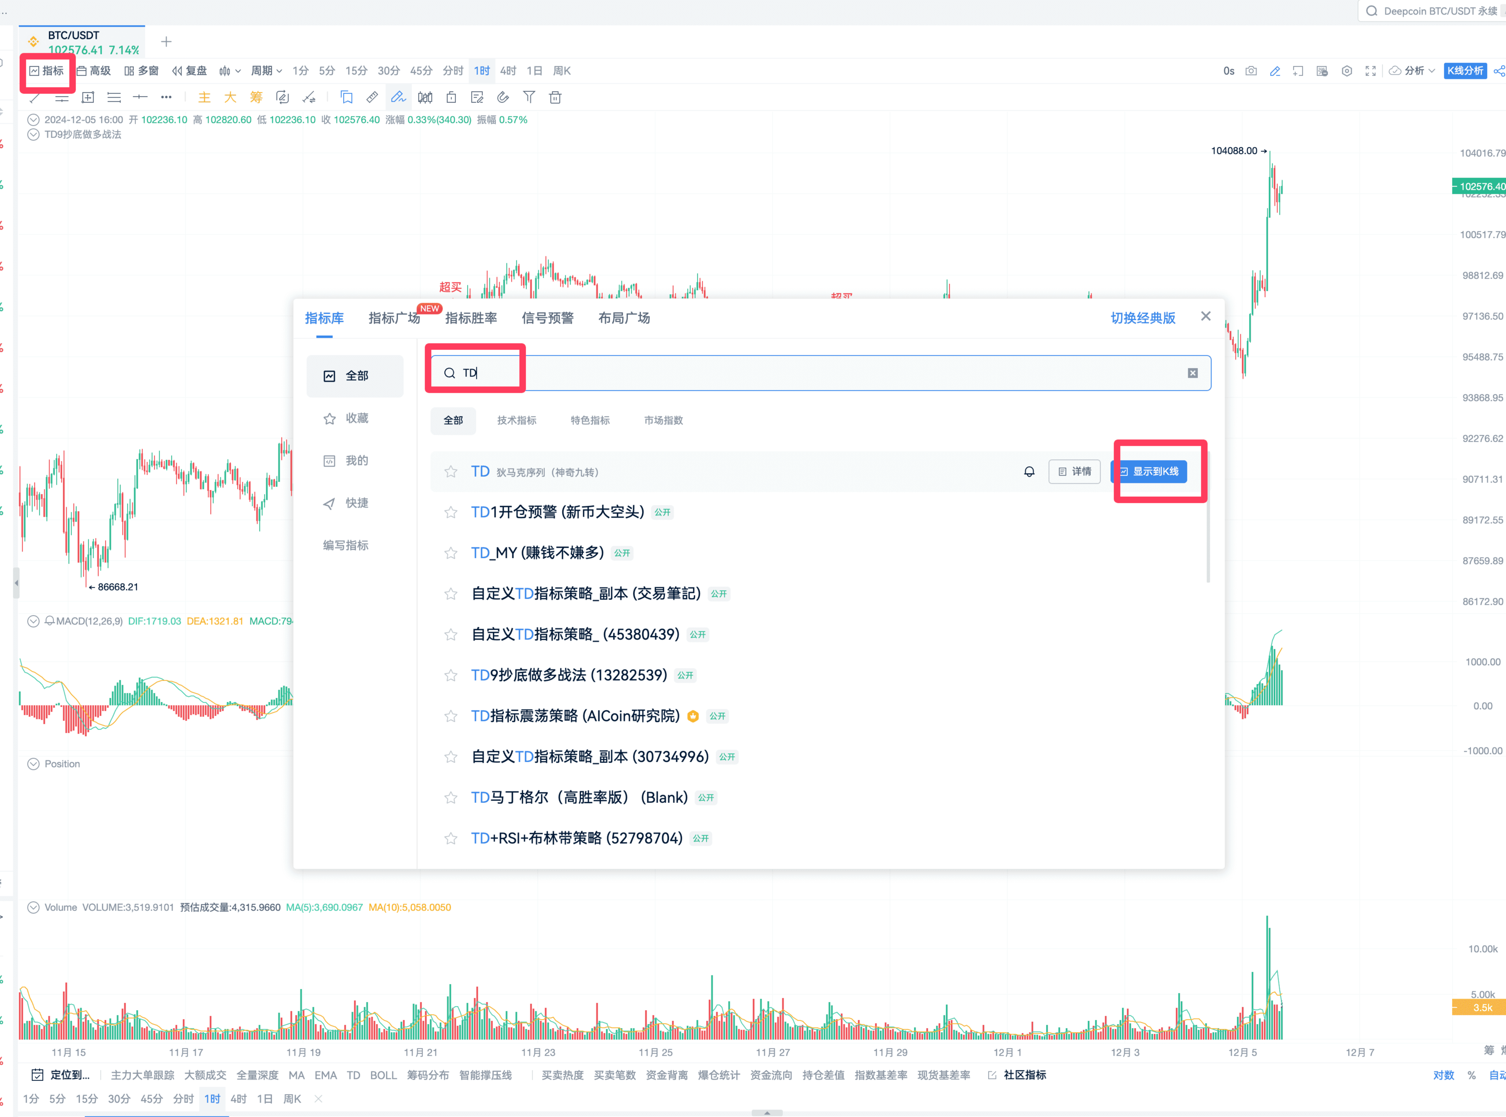Switch to 信号预警 tab

[548, 318]
